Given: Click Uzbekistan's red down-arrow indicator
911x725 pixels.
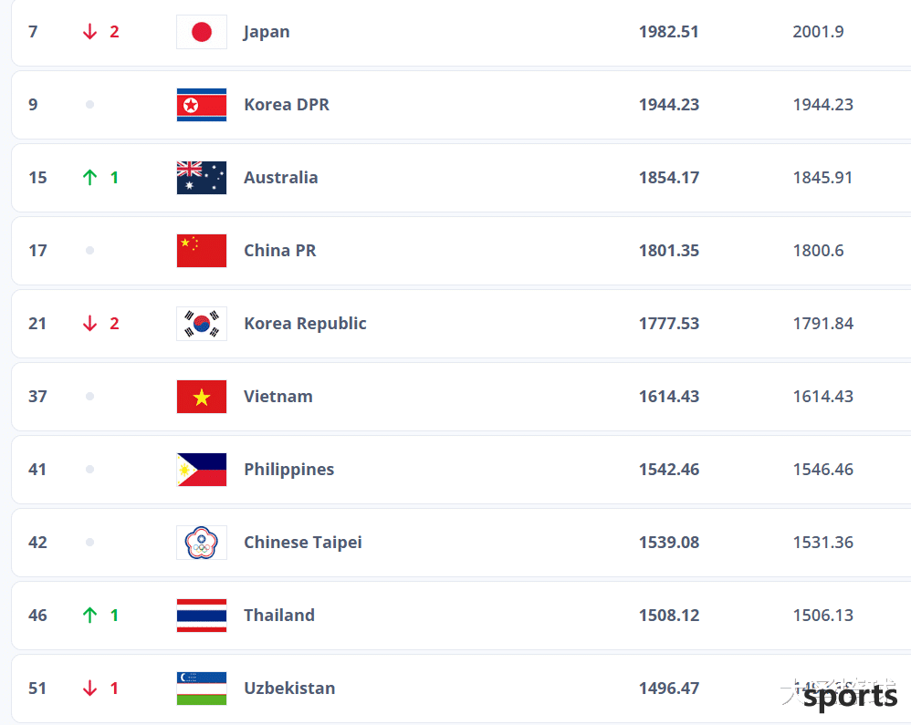Looking at the screenshot, I should coord(101,688).
